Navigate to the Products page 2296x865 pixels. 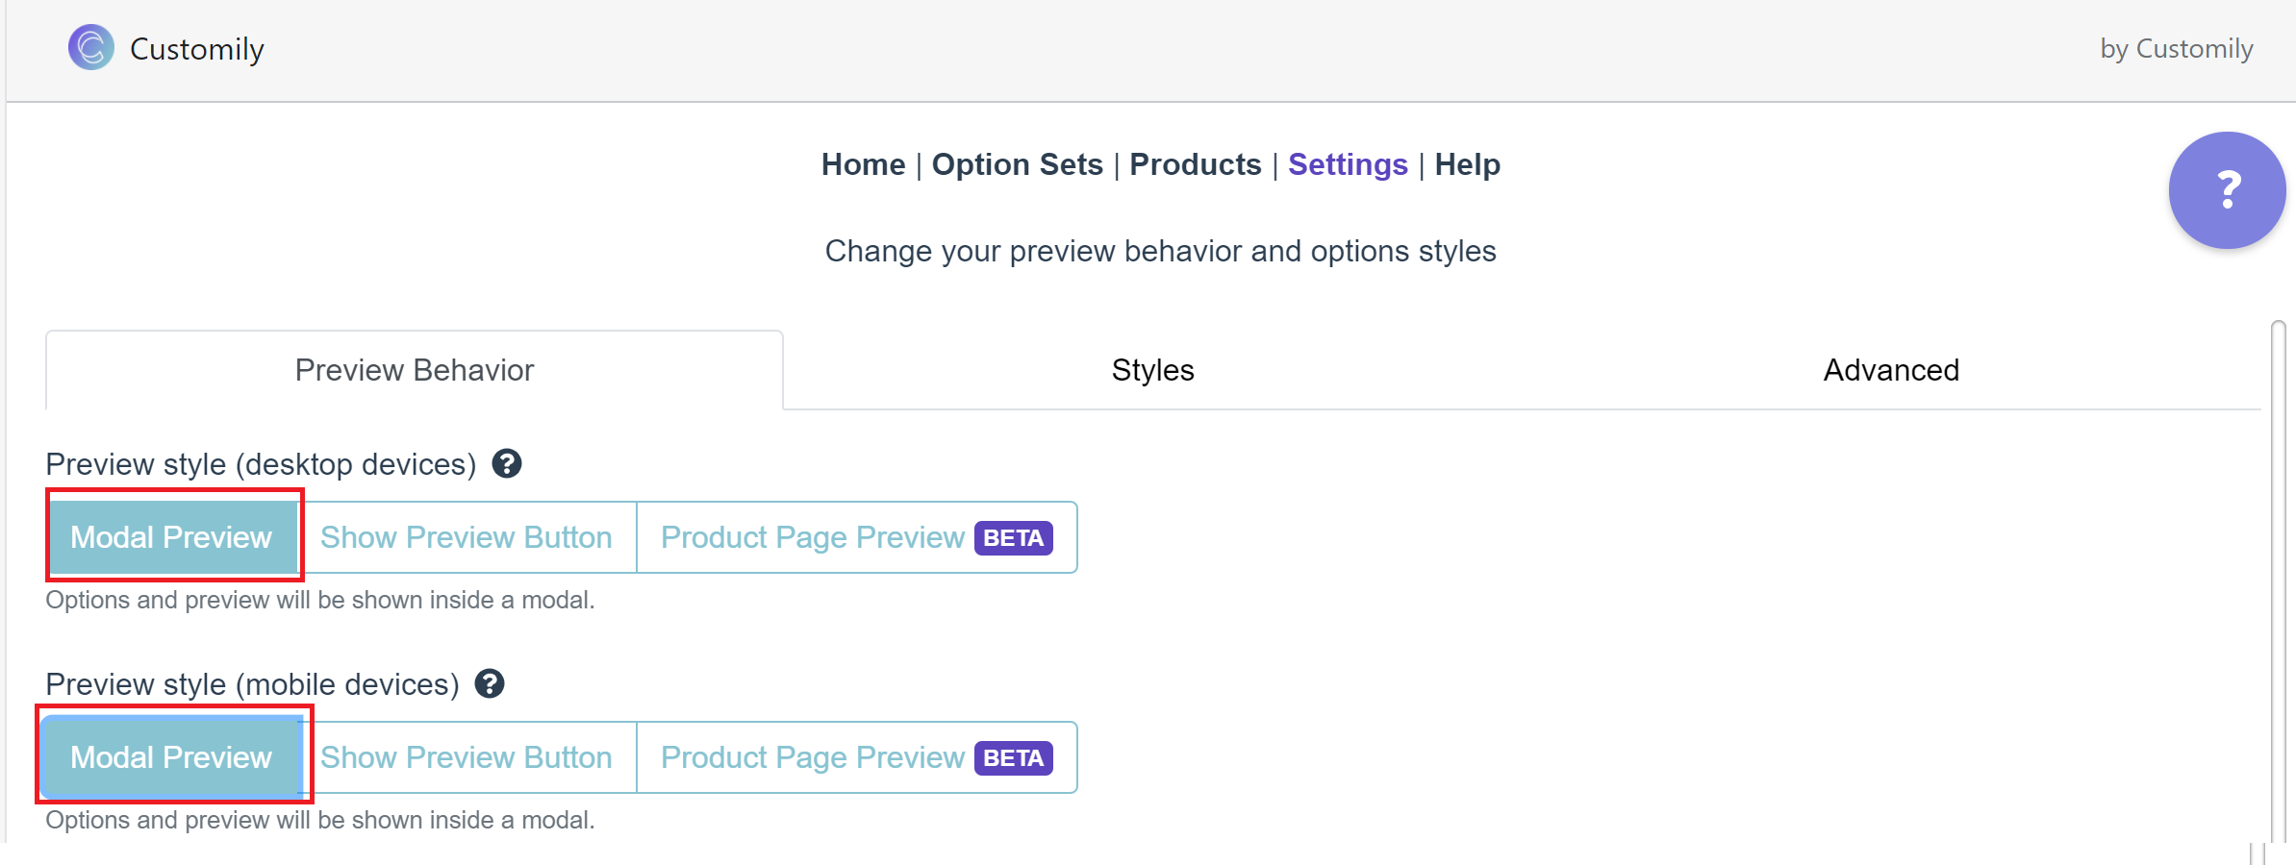pyautogui.click(x=1195, y=164)
